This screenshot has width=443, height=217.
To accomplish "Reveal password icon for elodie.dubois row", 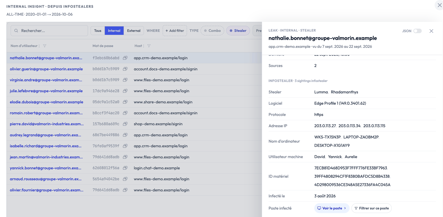I will pyautogui.click(x=125, y=102).
